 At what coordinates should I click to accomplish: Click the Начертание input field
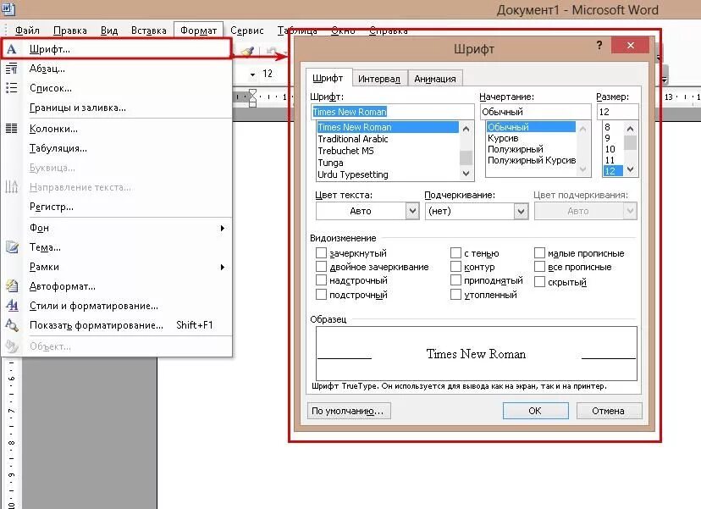pos(536,112)
